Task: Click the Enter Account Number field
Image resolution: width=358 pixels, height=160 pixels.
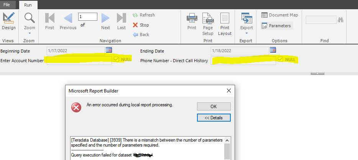Action: (x=79, y=61)
